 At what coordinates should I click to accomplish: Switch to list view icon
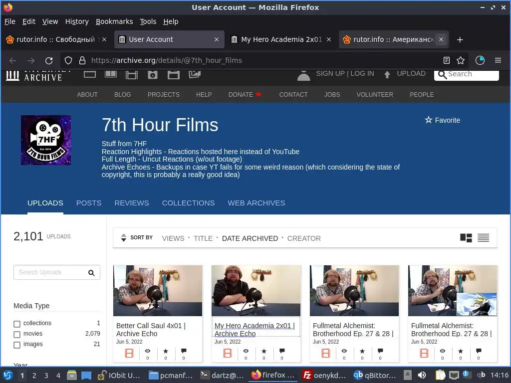pyautogui.click(x=483, y=238)
